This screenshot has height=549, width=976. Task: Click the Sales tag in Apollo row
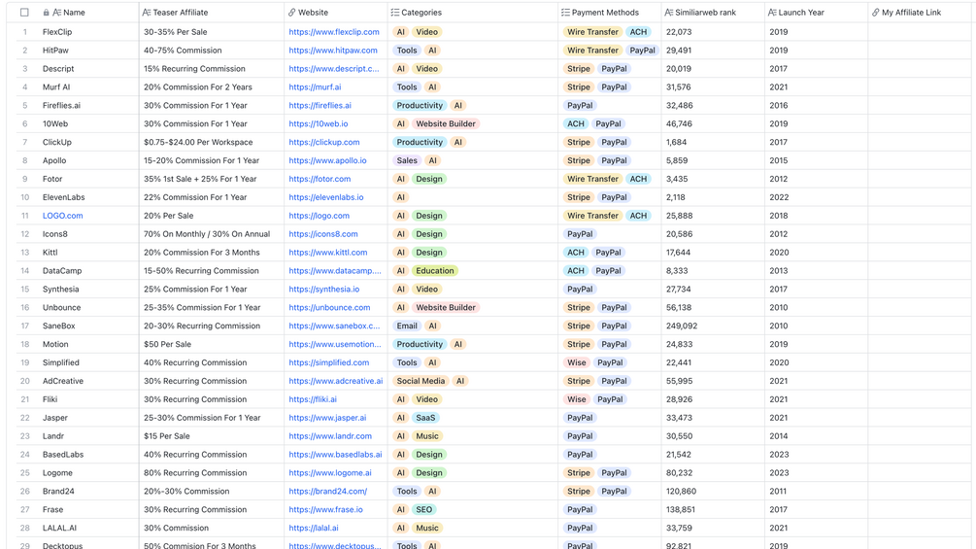[x=407, y=160]
